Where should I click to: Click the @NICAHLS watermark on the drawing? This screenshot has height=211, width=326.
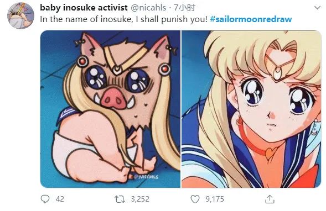pyautogui.click(x=146, y=177)
